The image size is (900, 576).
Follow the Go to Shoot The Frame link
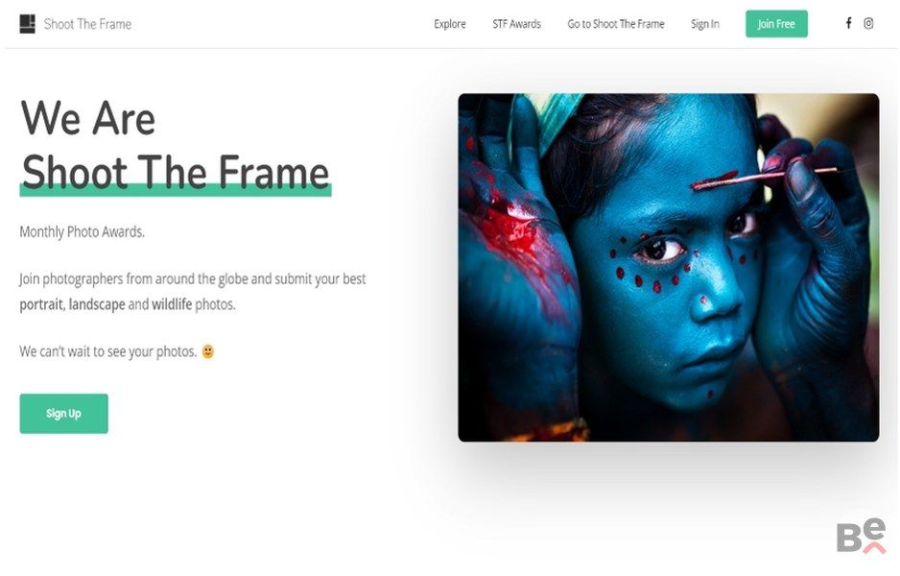616,24
